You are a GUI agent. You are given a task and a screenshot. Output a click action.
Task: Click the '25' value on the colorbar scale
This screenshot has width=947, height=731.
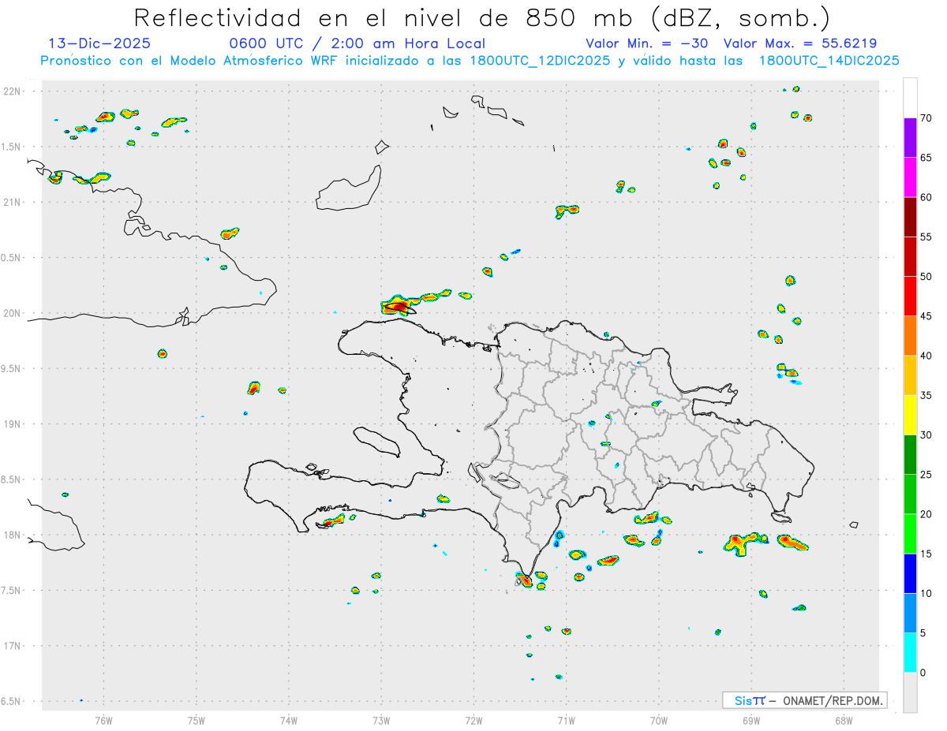click(x=926, y=475)
